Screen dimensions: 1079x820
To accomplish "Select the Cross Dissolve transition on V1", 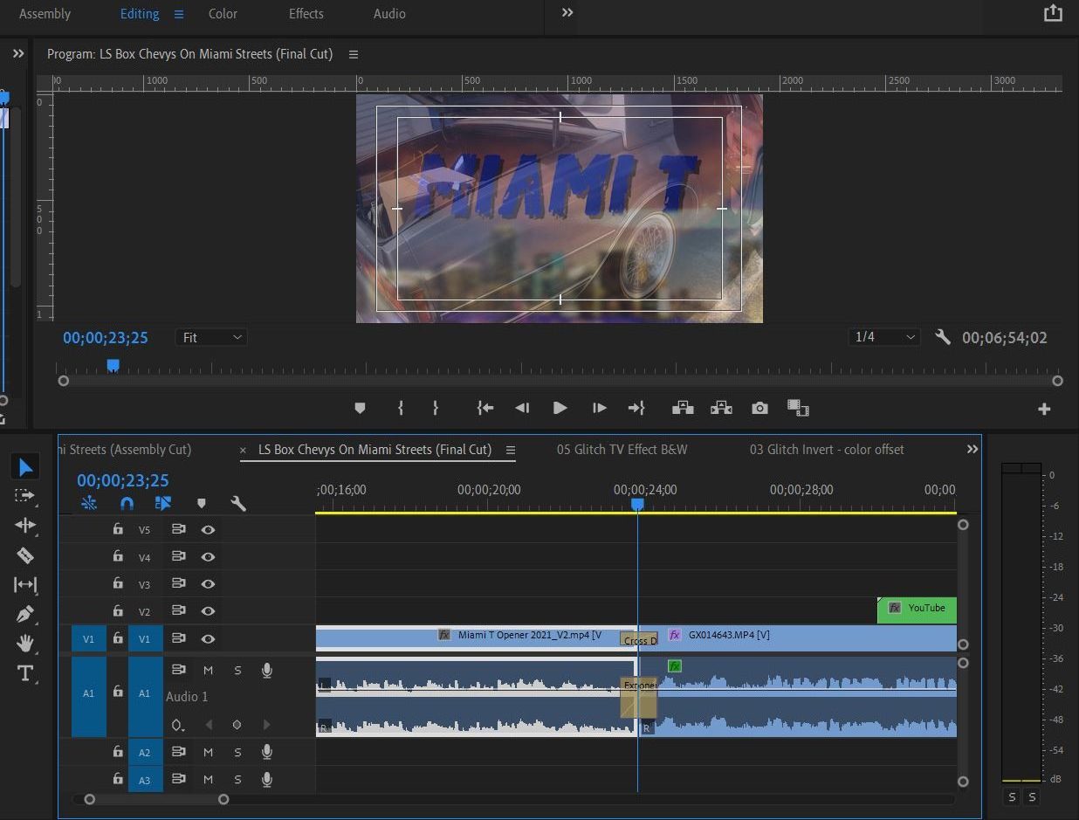I will coord(639,639).
